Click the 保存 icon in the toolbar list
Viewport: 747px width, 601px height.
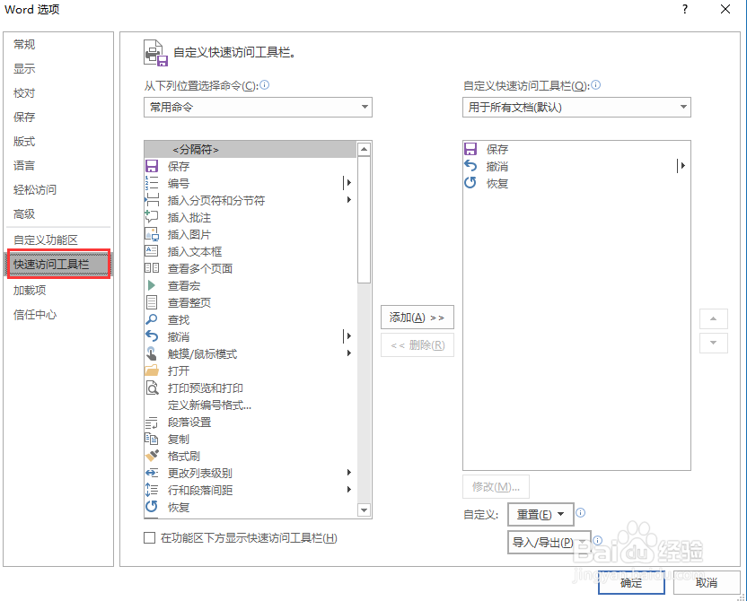pos(470,149)
